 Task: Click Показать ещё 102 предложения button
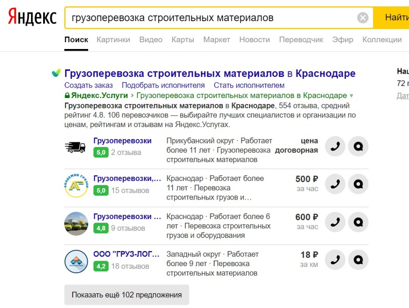pos(127,295)
